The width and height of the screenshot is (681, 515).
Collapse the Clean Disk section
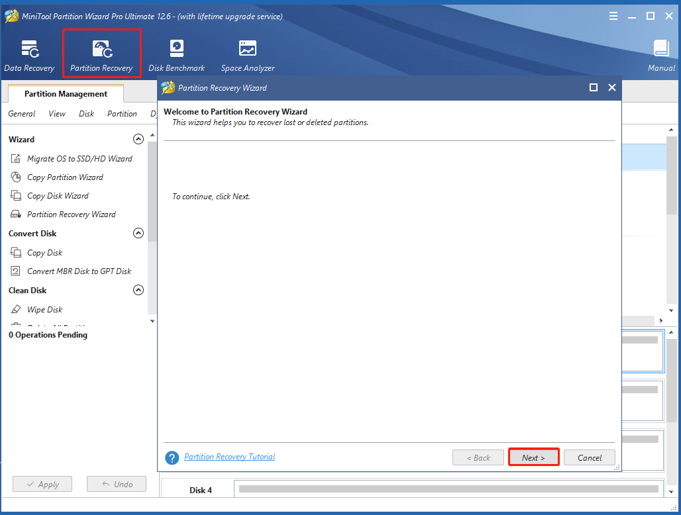click(x=138, y=290)
